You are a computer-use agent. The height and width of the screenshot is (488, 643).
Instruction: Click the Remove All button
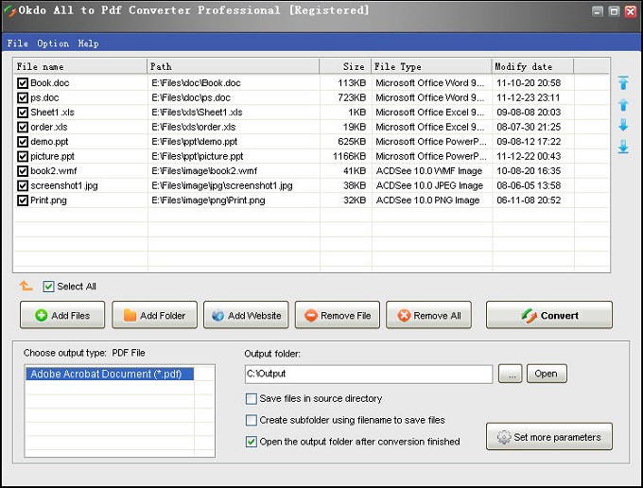tap(428, 315)
